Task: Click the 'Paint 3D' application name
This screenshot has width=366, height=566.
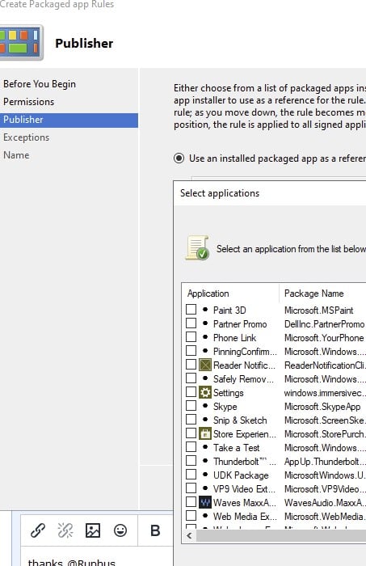Action: click(229, 310)
